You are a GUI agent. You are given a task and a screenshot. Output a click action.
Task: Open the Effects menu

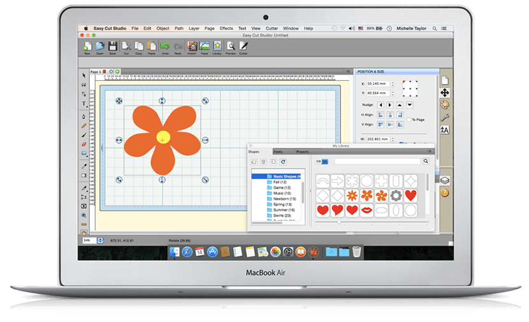pos(226,29)
